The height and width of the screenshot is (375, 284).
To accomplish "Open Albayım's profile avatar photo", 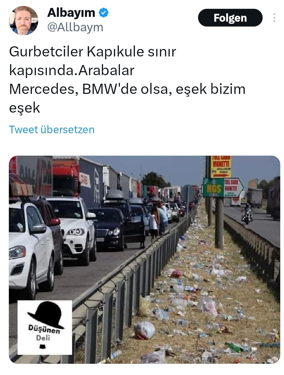I will tap(23, 21).
